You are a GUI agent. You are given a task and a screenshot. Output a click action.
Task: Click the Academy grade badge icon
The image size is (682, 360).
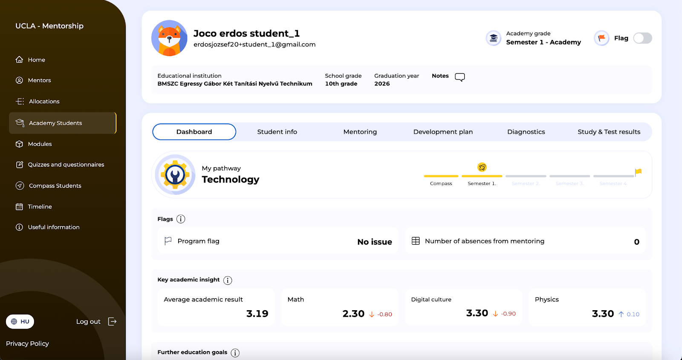494,38
